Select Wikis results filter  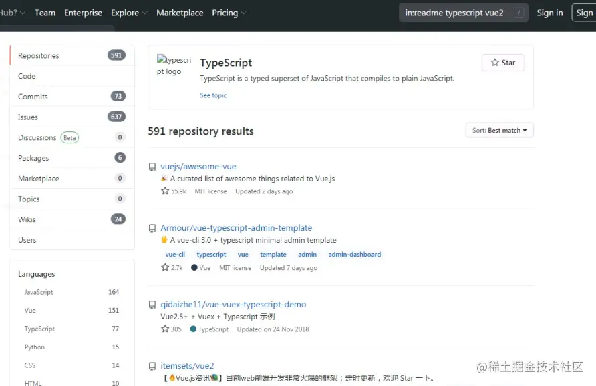pos(72,219)
